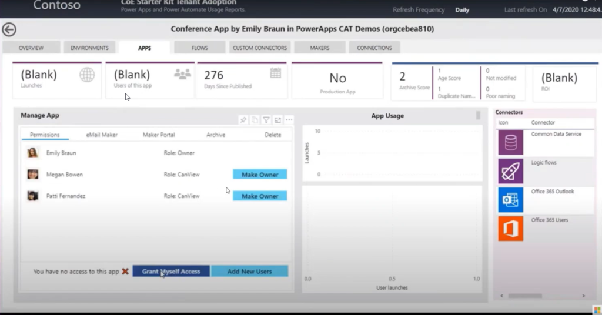
Task: Click the Icon column header
Action: pos(503,122)
